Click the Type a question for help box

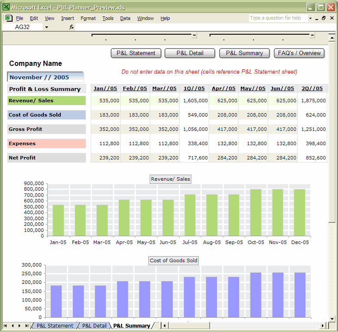coord(278,18)
